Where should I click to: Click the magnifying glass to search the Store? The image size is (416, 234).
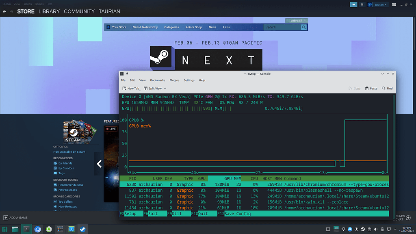point(303,27)
